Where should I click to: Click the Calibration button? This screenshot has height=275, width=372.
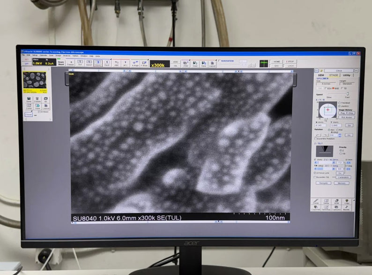click(x=343, y=177)
